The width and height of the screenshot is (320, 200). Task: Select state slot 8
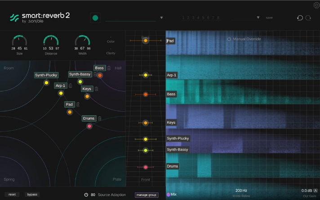coord(218,18)
